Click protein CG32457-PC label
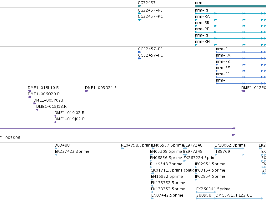Screen dimensions: 266x200 pyautogui.click(x=150, y=56)
